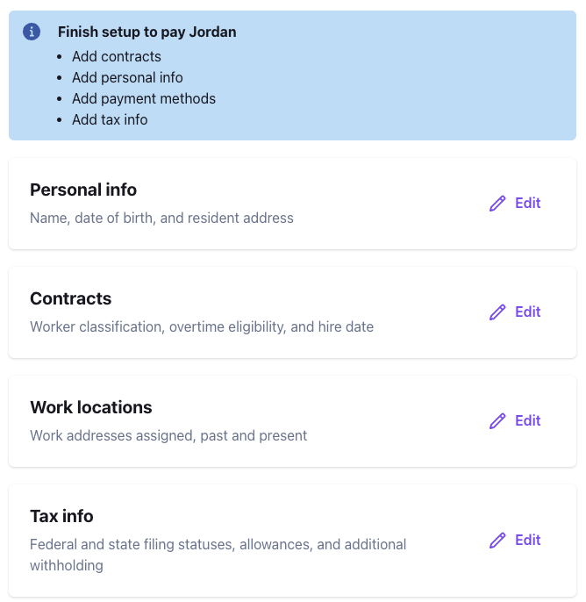
Task: Select the Tax info card heading
Action: coord(61,516)
